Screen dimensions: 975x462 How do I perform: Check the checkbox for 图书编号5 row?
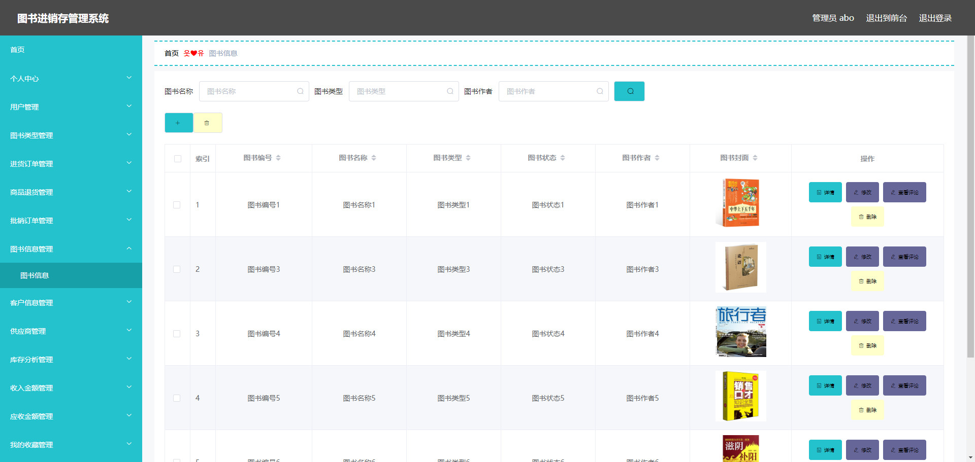(x=177, y=398)
